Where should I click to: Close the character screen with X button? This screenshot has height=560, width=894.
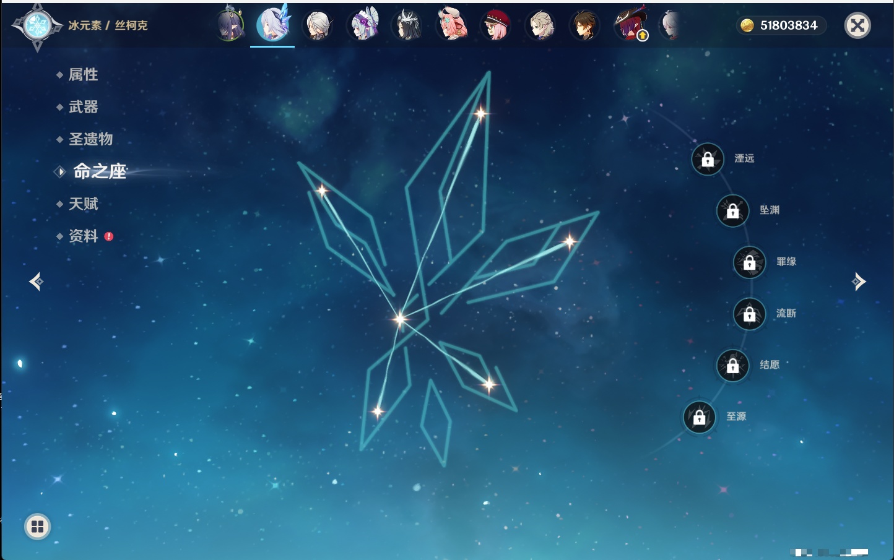pyautogui.click(x=857, y=25)
